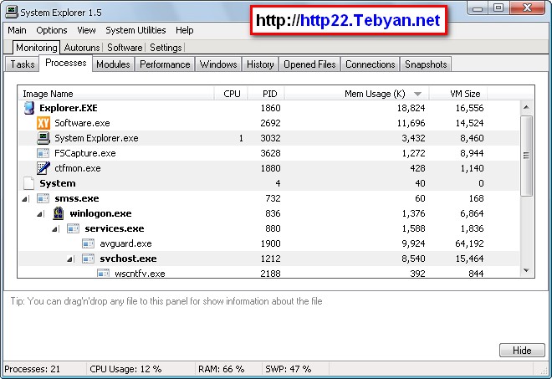The height and width of the screenshot is (379, 552).
Task: Click the wscntfy.exe process icon
Action: point(103,274)
